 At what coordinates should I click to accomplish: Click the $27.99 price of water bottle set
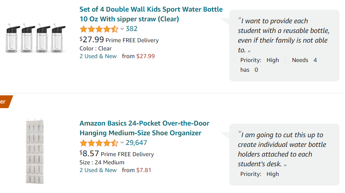(92, 40)
